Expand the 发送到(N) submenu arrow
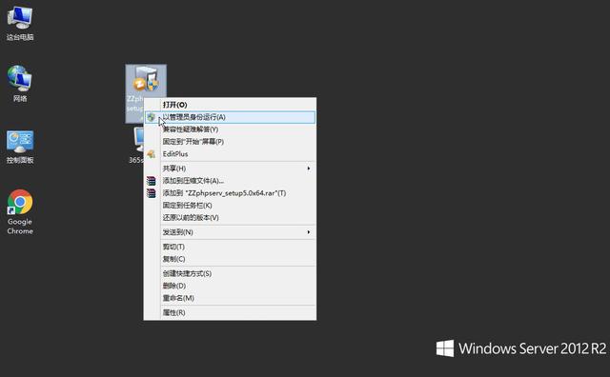The image size is (610, 377). pos(309,232)
